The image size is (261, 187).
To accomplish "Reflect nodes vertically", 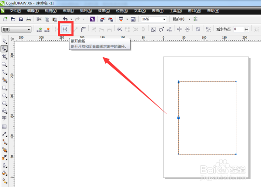I will [x=187, y=29].
